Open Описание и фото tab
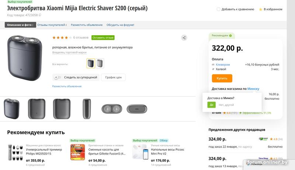Viewport: 295px width, 170px height. (20, 25)
